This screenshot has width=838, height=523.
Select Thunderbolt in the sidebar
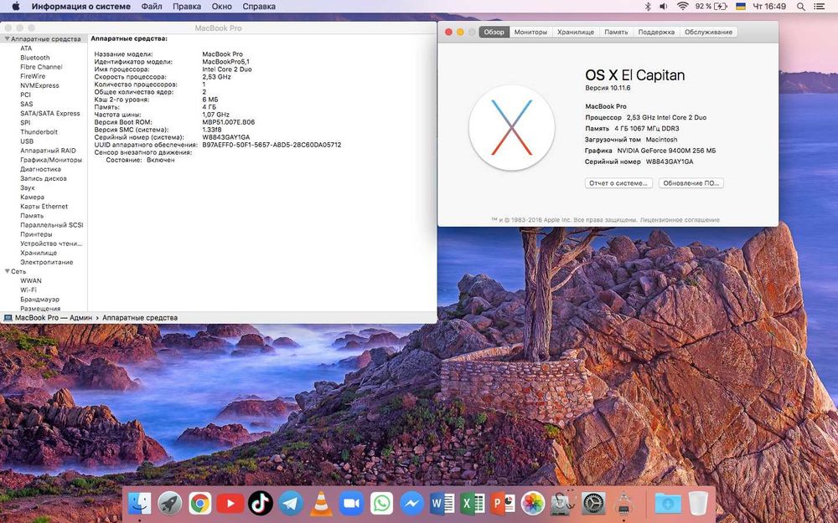coord(39,132)
